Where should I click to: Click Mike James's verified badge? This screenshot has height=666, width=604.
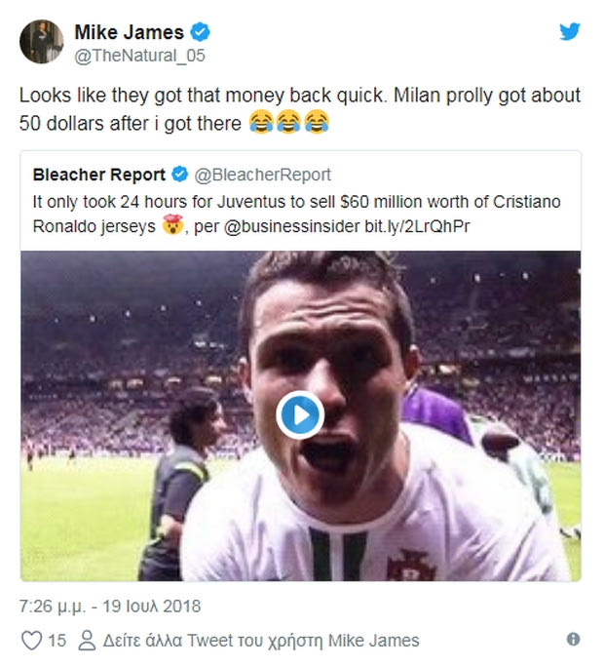(191, 34)
